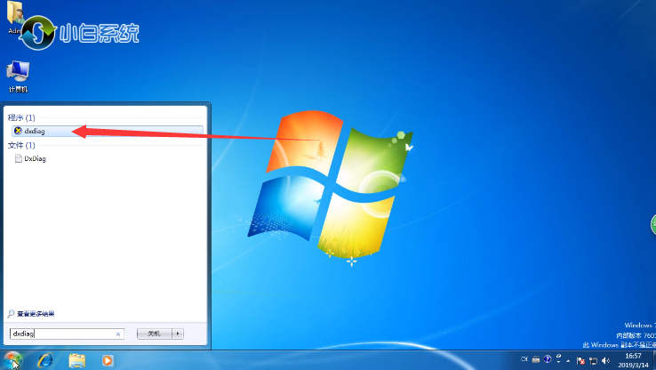Click the keyboard input method icon
This screenshot has width=656, height=370.
pyautogui.click(x=535, y=359)
